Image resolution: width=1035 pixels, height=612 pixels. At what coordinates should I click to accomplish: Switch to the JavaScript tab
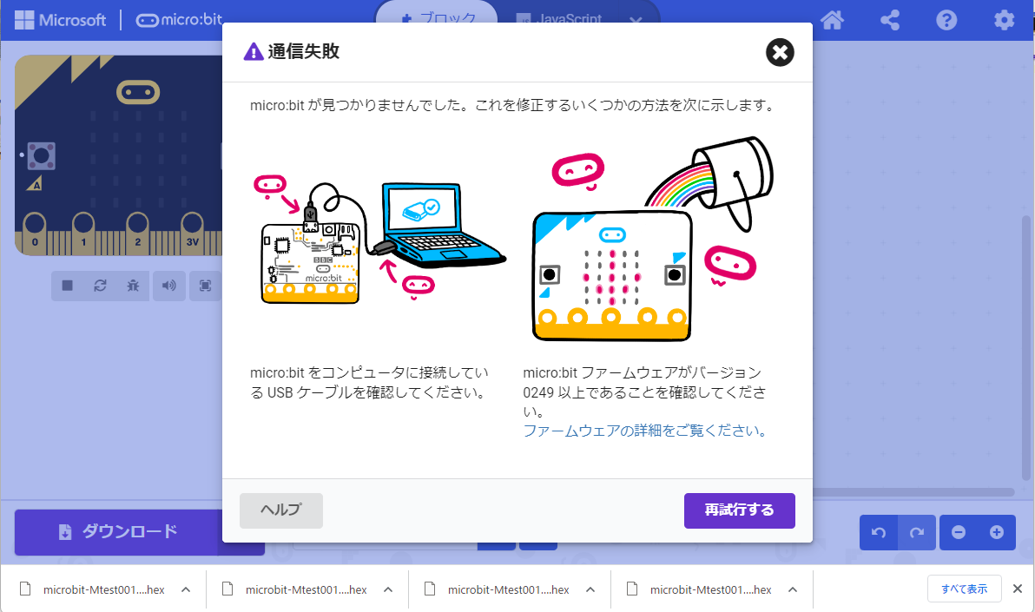560,18
